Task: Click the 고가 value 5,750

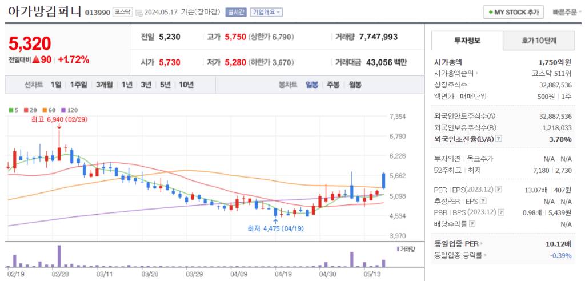Action: pos(235,37)
